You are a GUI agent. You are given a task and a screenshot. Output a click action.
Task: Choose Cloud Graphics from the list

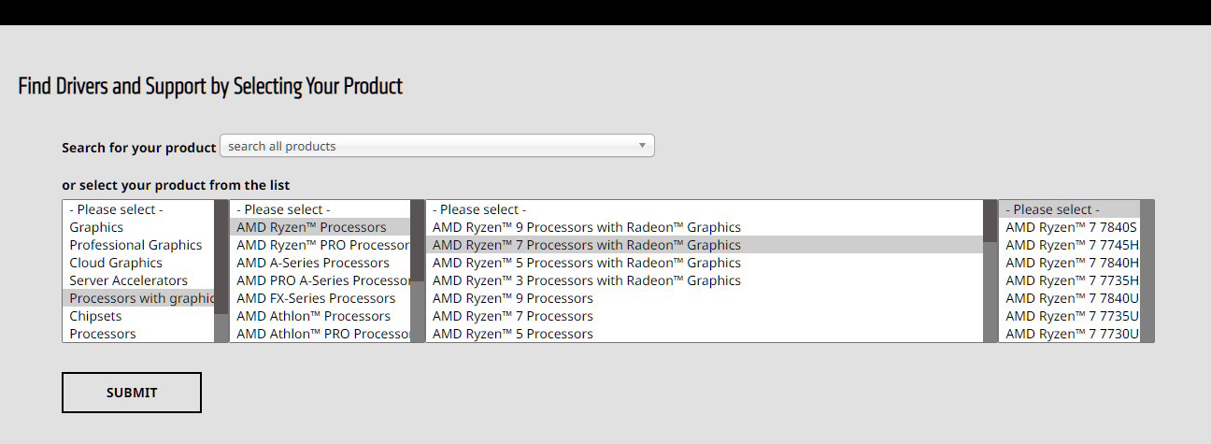click(116, 263)
